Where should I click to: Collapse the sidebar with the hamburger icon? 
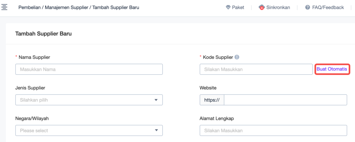point(4,7)
